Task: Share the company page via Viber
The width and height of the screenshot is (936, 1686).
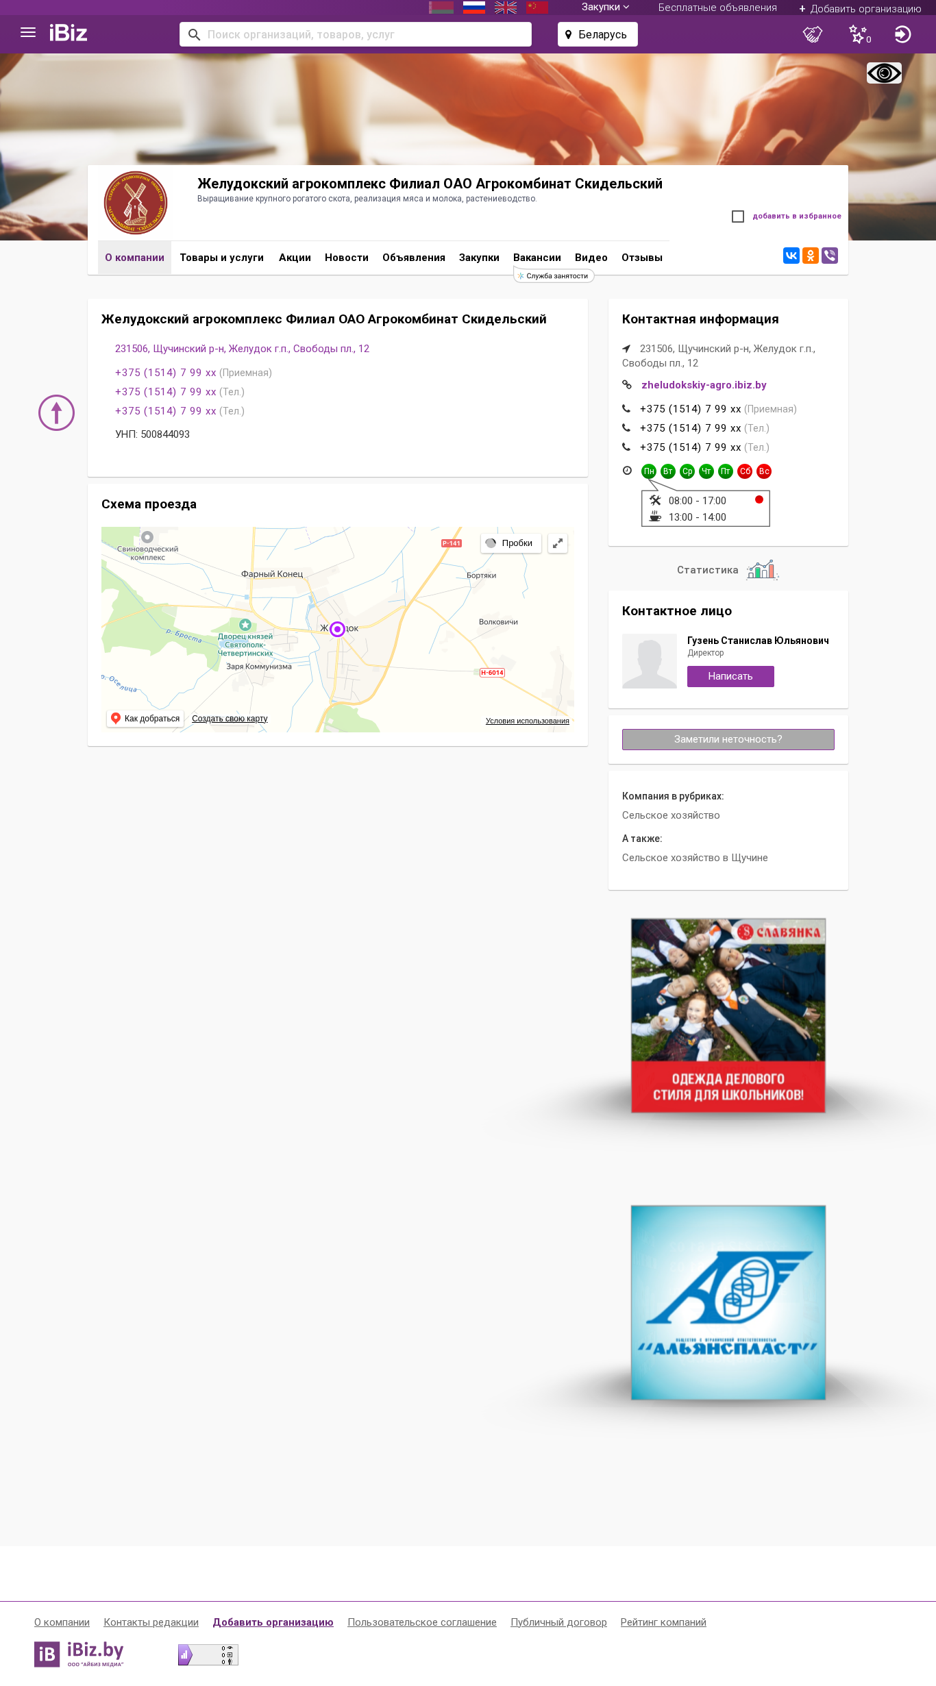Action: [x=830, y=256]
